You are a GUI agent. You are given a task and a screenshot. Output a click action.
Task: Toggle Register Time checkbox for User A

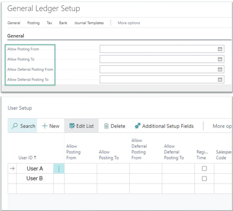[x=204, y=169]
